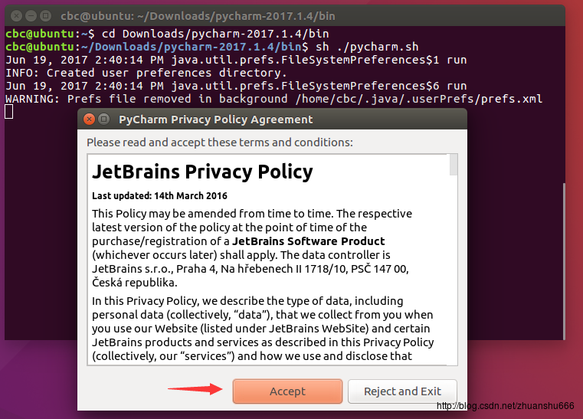Minimize the terminal window

click(31, 15)
